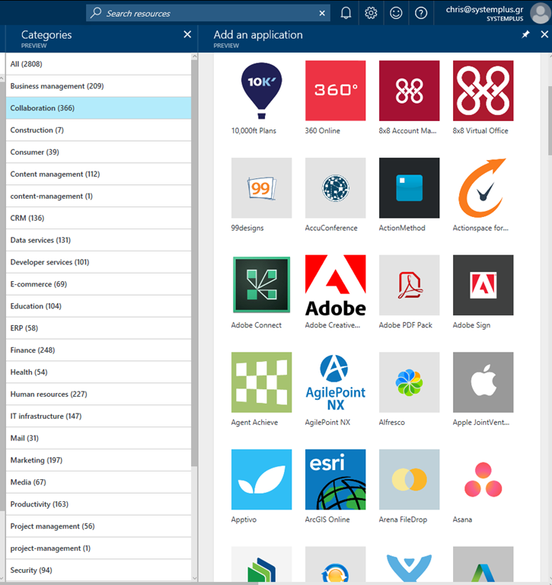Image resolution: width=552 pixels, height=585 pixels.
Task: Click the Categories scrollbar up arrow
Action: click(x=194, y=56)
